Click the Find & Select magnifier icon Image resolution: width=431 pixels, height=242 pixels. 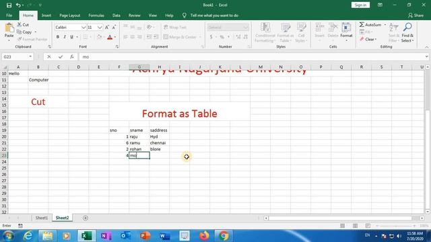(x=407, y=27)
